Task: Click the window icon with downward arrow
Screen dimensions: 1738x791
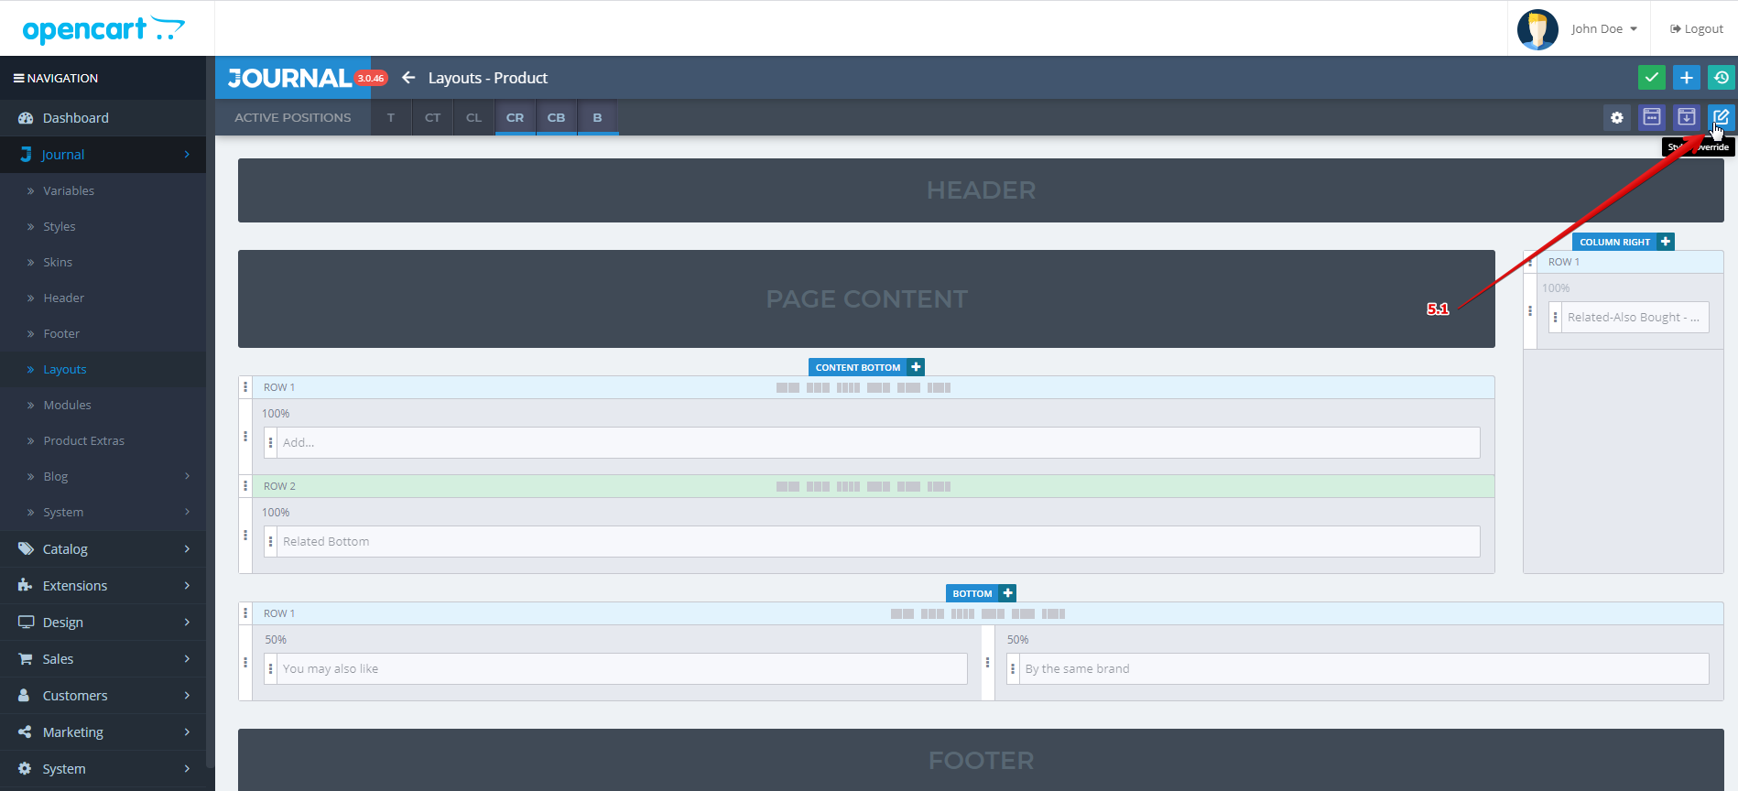Action: click(x=1687, y=117)
